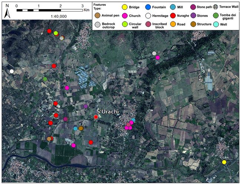Select the pink Church marker beside the Bedrock marker
The width and height of the screenshot is (241, 185).
[x=158, y=58]
